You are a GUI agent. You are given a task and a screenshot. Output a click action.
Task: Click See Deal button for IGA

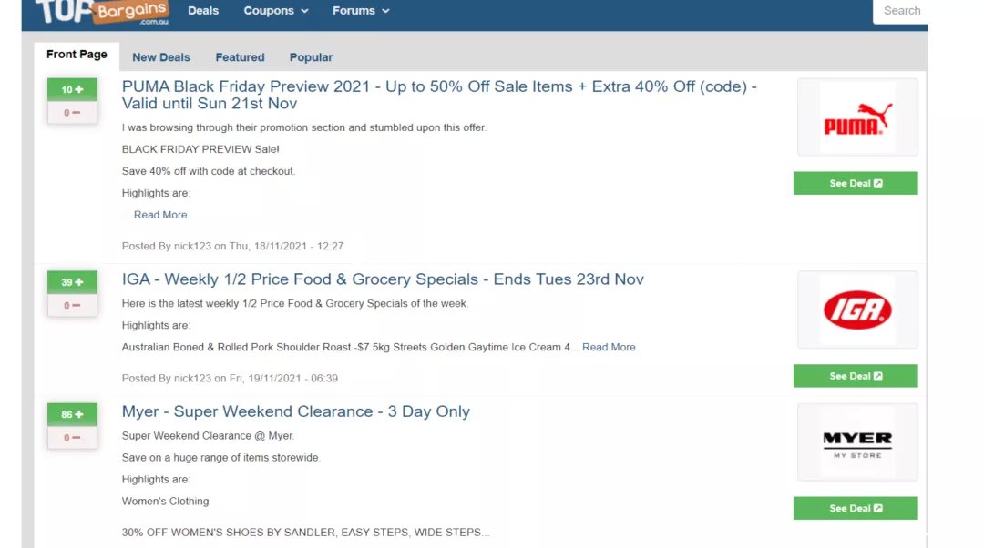click(856, 376)
